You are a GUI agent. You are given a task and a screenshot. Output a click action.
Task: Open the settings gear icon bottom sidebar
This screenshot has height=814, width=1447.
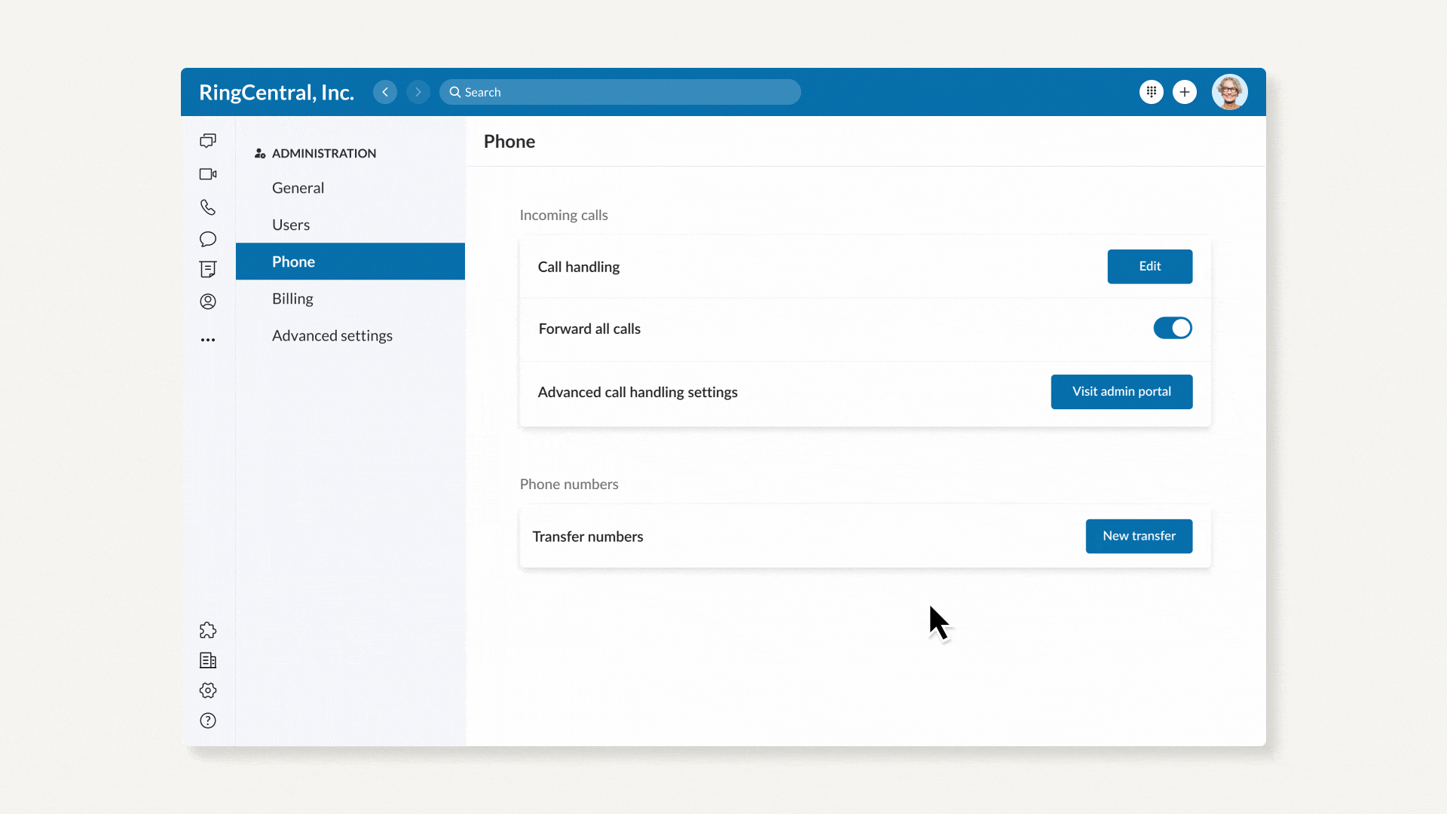pos(208,690)
